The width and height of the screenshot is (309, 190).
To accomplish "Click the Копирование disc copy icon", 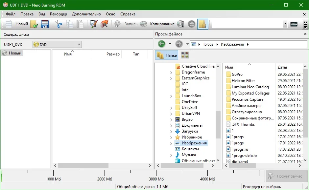I will pyautogui.click(x=144, y=24).
